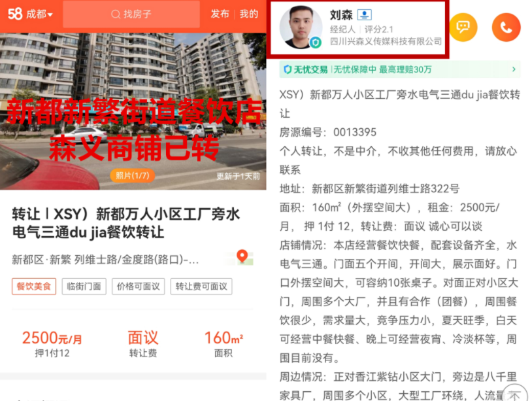Select the 餐饮美食 tag

pos(34,287)
